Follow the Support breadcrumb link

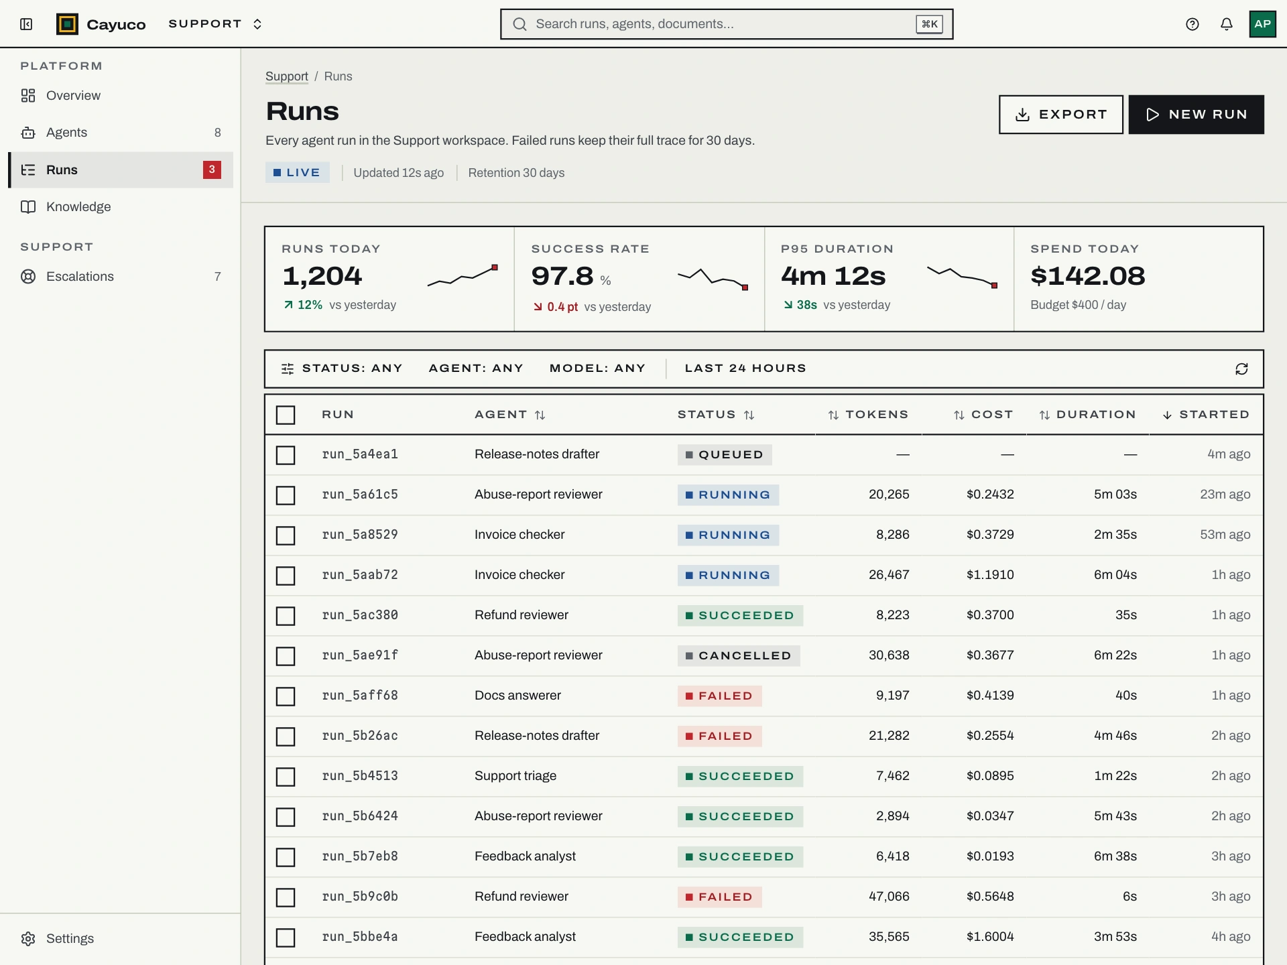pos(286,76)
